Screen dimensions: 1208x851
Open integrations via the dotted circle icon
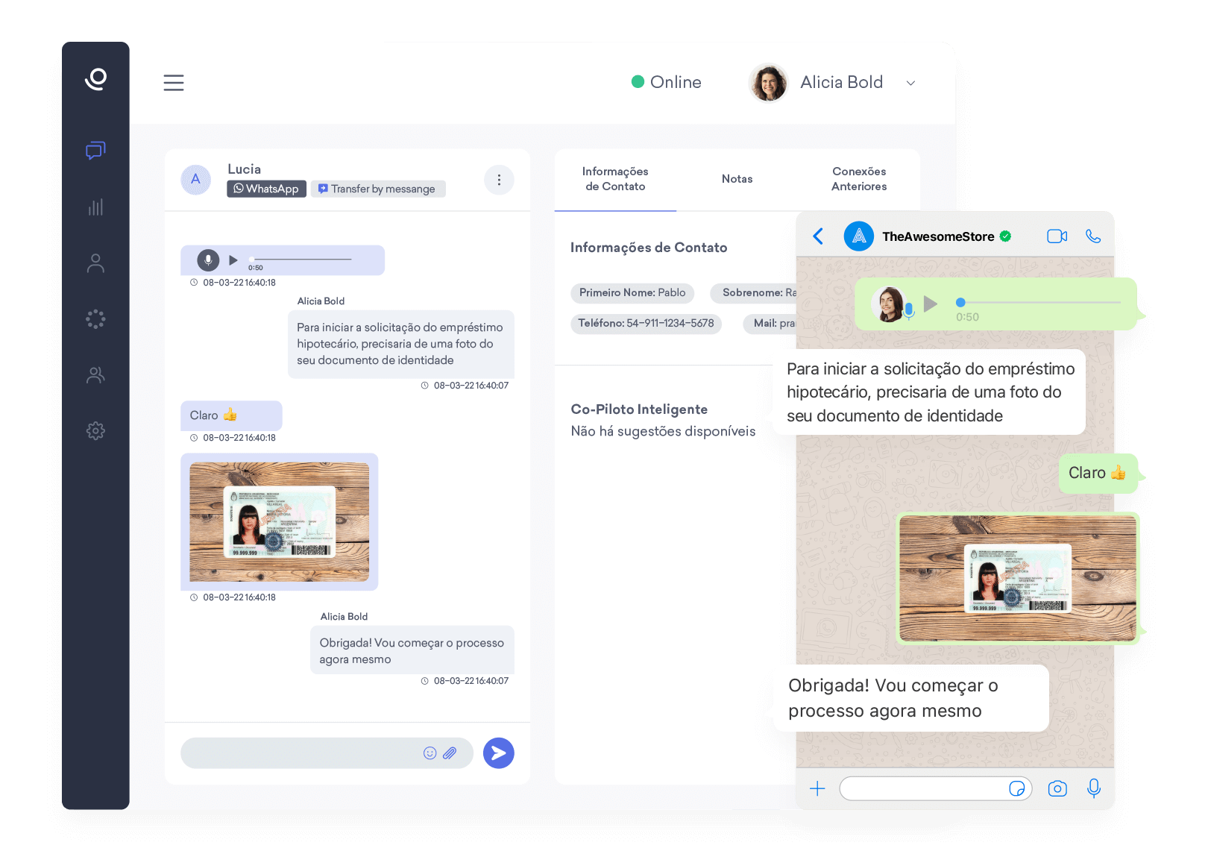(x=95, y=318)
